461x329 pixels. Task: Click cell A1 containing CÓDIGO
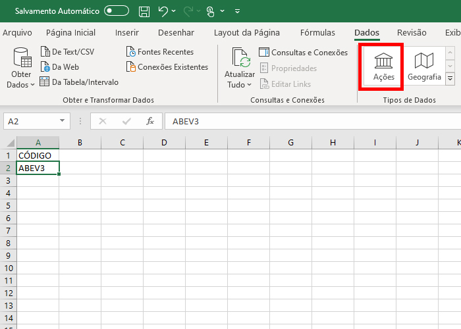point(38,155)
